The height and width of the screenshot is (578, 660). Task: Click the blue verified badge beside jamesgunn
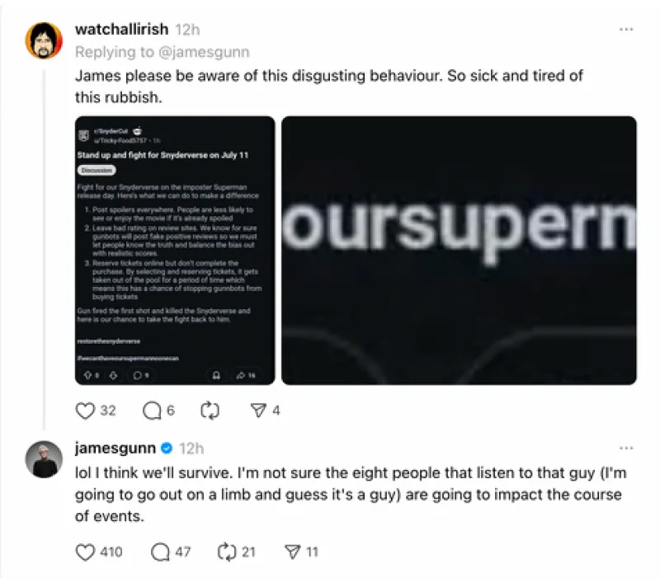click(x=167, y=449)
